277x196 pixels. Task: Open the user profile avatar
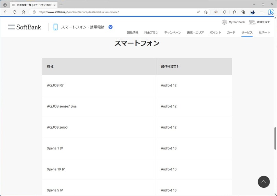pos(252,12)
